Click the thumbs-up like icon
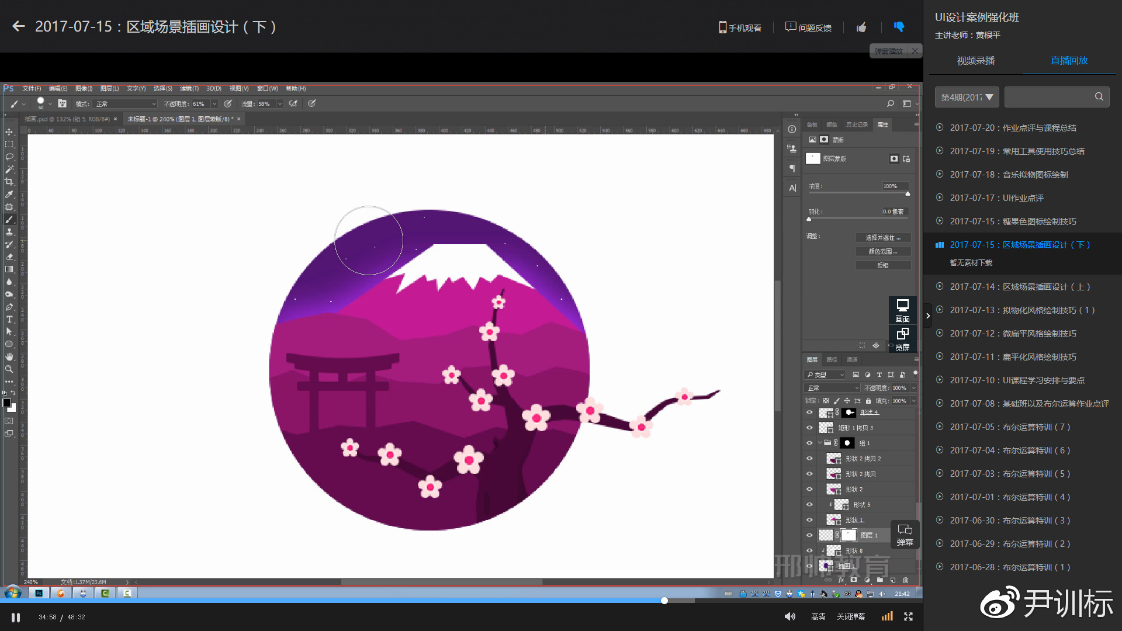Image resolution: width=1122 pixels, height=631 pixels. pyautogui.click(x=861, y=27)
